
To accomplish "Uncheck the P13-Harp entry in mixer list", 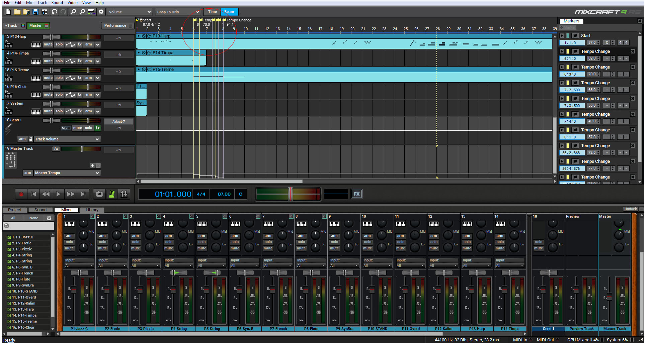I will coord(9,309).
